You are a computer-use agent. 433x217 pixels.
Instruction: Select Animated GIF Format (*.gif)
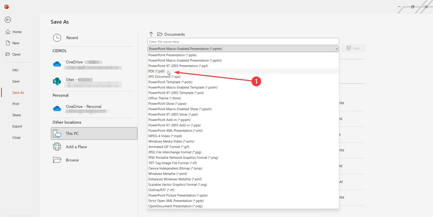click(x=243, y=147)
